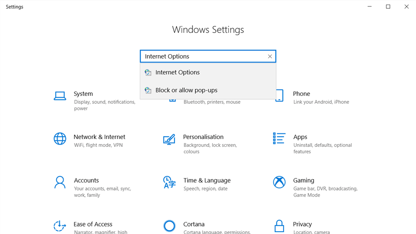Open the System settings title

click(83, 94)
